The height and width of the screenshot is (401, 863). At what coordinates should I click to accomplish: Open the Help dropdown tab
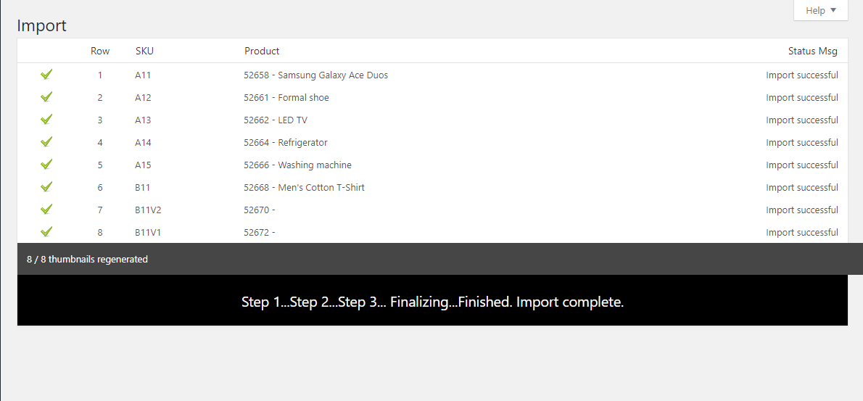point(821,10)
